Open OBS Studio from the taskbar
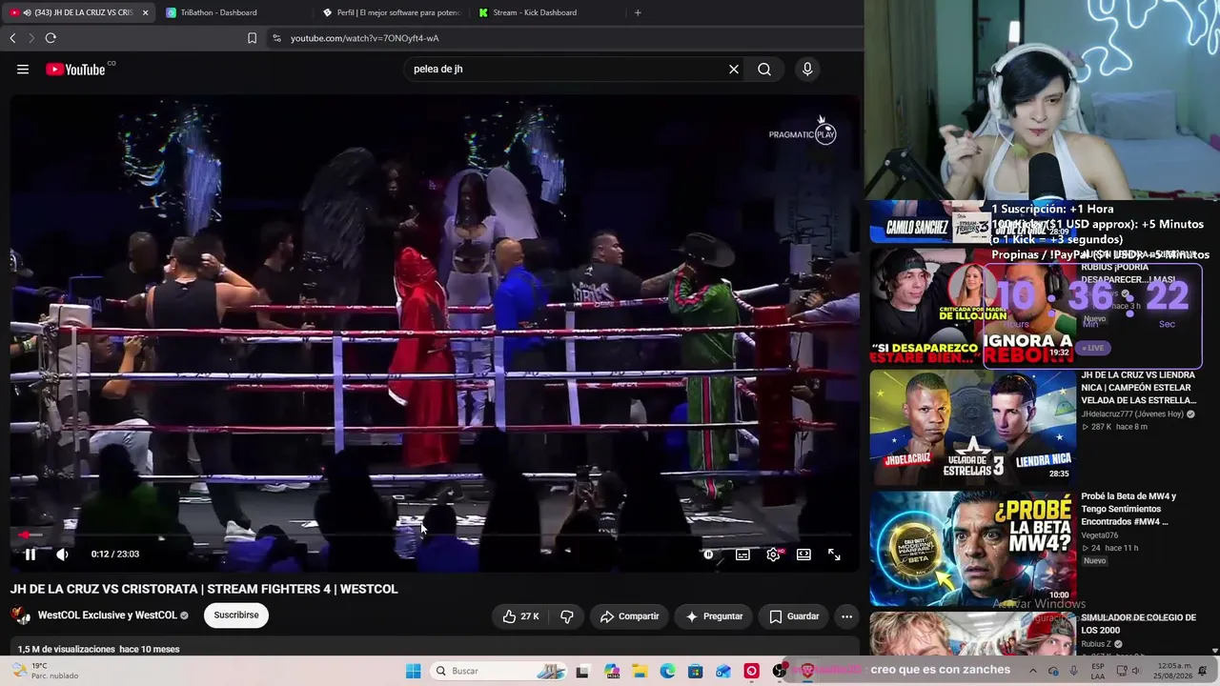The width and height of the screenshot is (1220, 686). (780, 671)
